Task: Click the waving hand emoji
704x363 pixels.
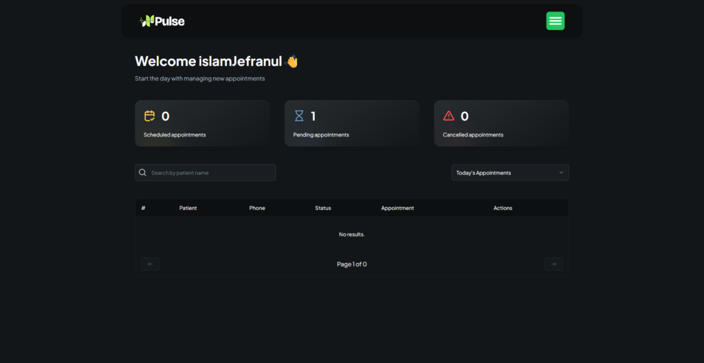Action: (292, 62)
